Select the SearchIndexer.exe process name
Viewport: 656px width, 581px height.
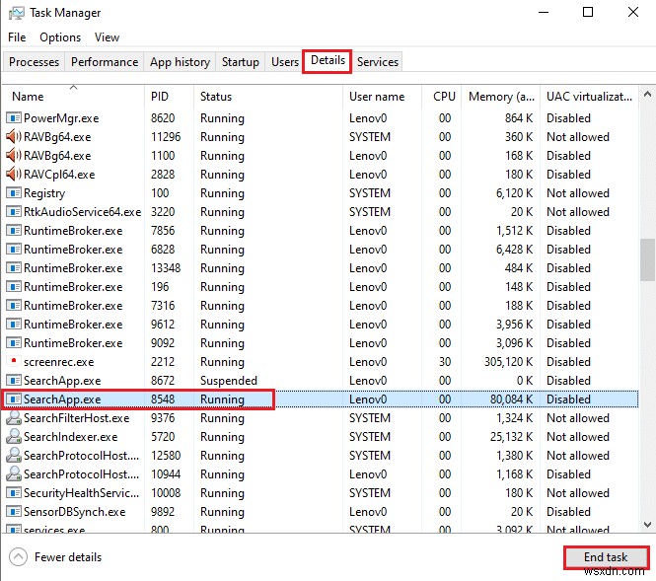70,437
